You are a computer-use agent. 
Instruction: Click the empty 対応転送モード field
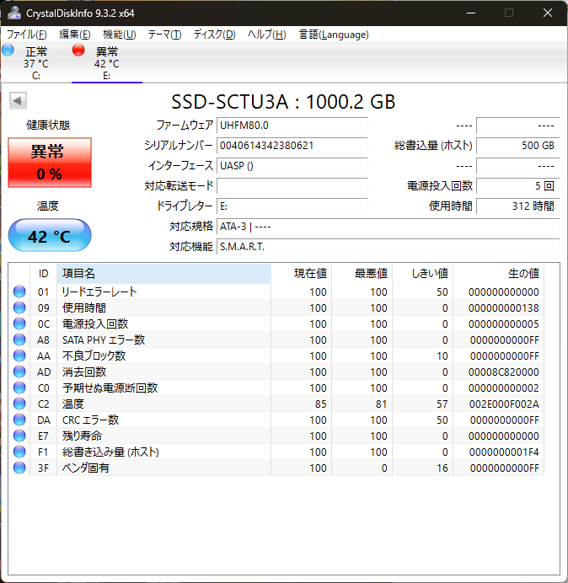tap(292, 186)
